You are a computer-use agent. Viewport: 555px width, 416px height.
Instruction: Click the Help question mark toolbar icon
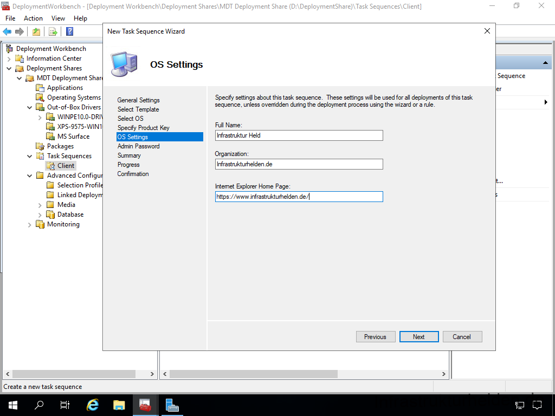click(70, 31)
